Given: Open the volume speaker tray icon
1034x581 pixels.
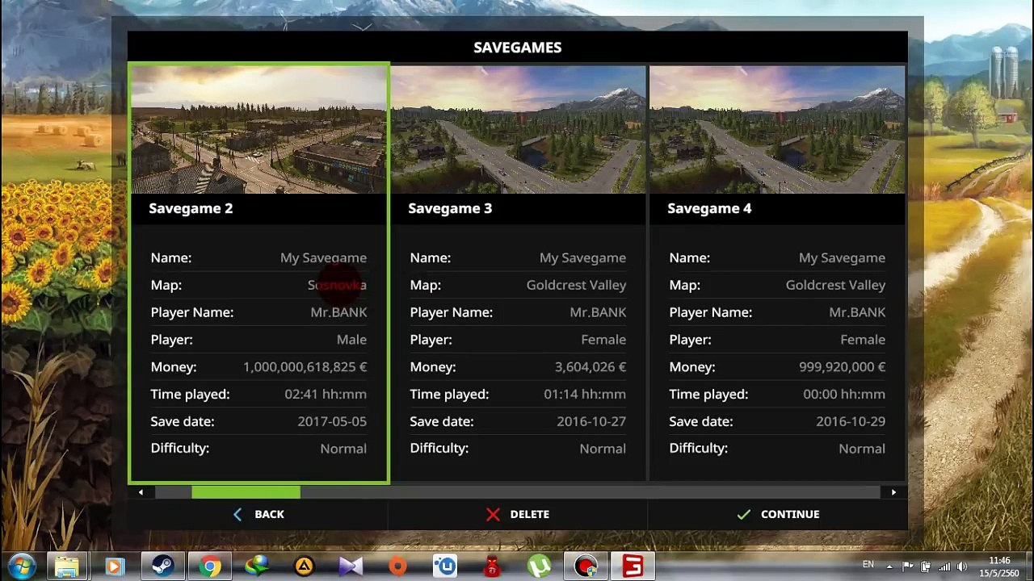Looking at the screenshot, I should (x=962, y=566).
